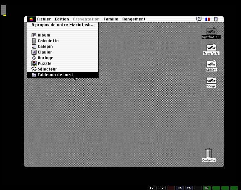Select the Corbeille trash icon

tap(209, 153)
